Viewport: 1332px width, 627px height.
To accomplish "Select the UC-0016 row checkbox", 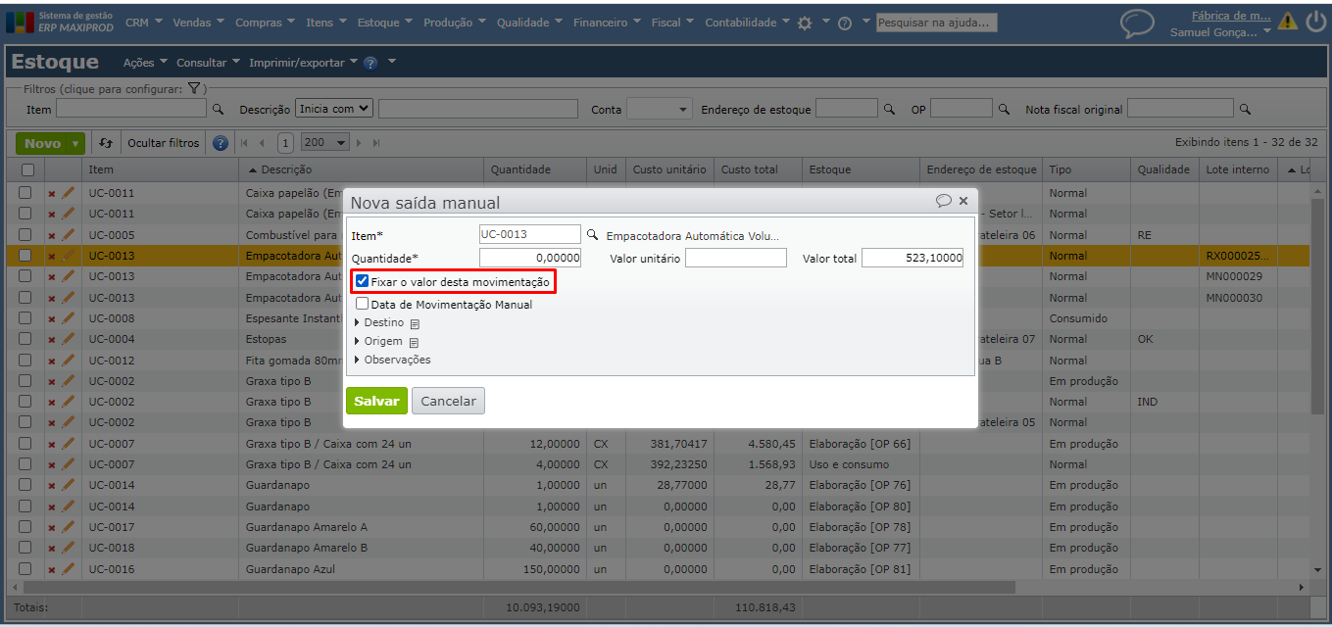I will 25,568.
